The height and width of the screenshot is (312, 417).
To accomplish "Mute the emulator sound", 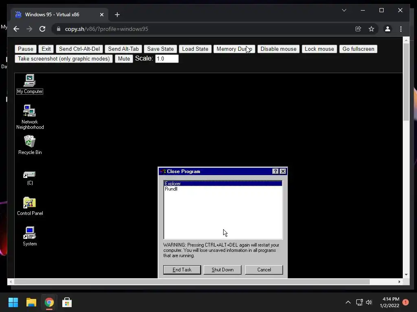I will coord(124,58).
